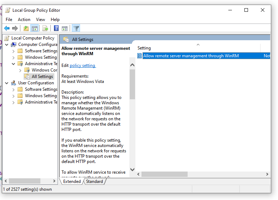This screenshot has width=278, height=200.
Task: Close the Local Group Policy Editor window
Action: point(263,10)
